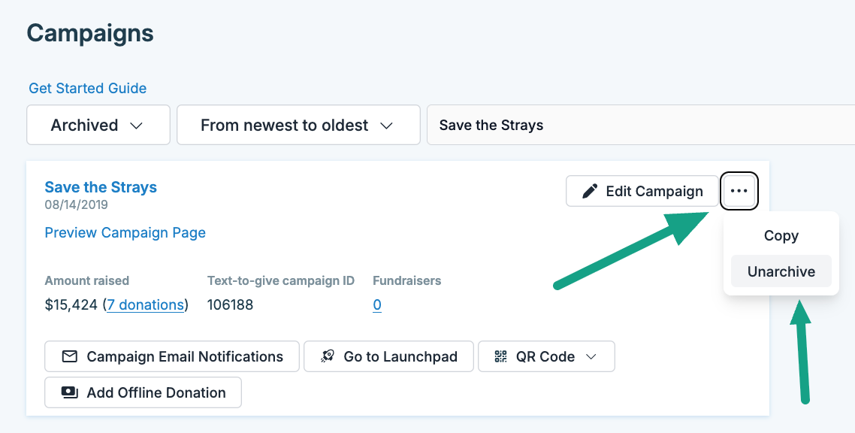
Task: Open the Save the Strays campaign title link
Action: (x=101, y=187)
